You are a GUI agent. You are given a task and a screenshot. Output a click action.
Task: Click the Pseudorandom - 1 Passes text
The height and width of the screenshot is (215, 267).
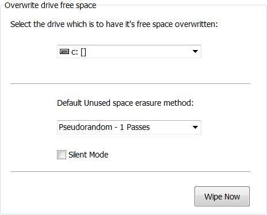(x=104, y=127)
